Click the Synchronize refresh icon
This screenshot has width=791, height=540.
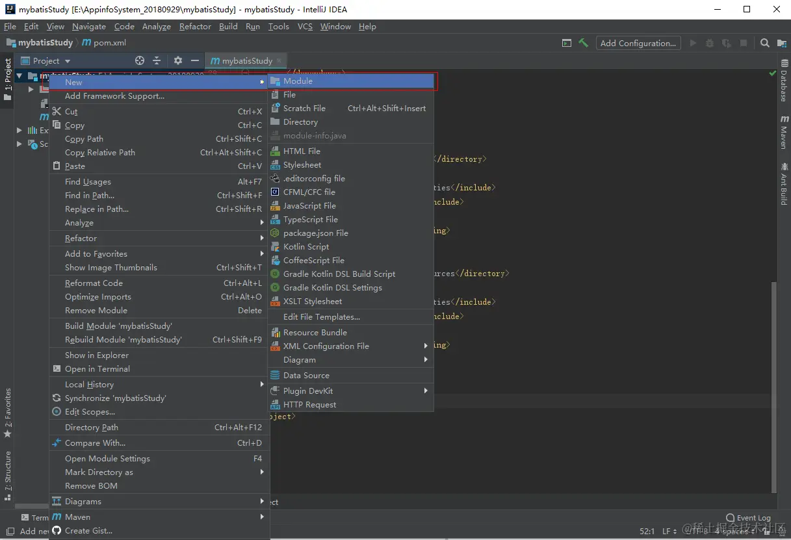(x=57, y=398)
